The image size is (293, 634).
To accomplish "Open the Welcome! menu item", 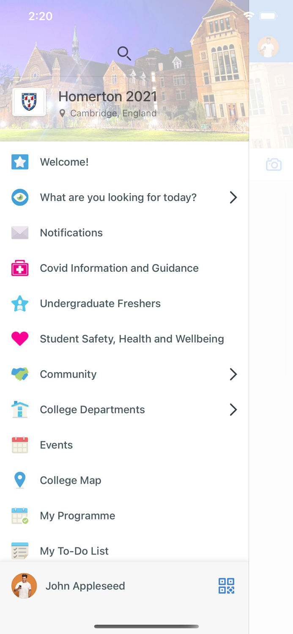I will (x=64, y=162).
